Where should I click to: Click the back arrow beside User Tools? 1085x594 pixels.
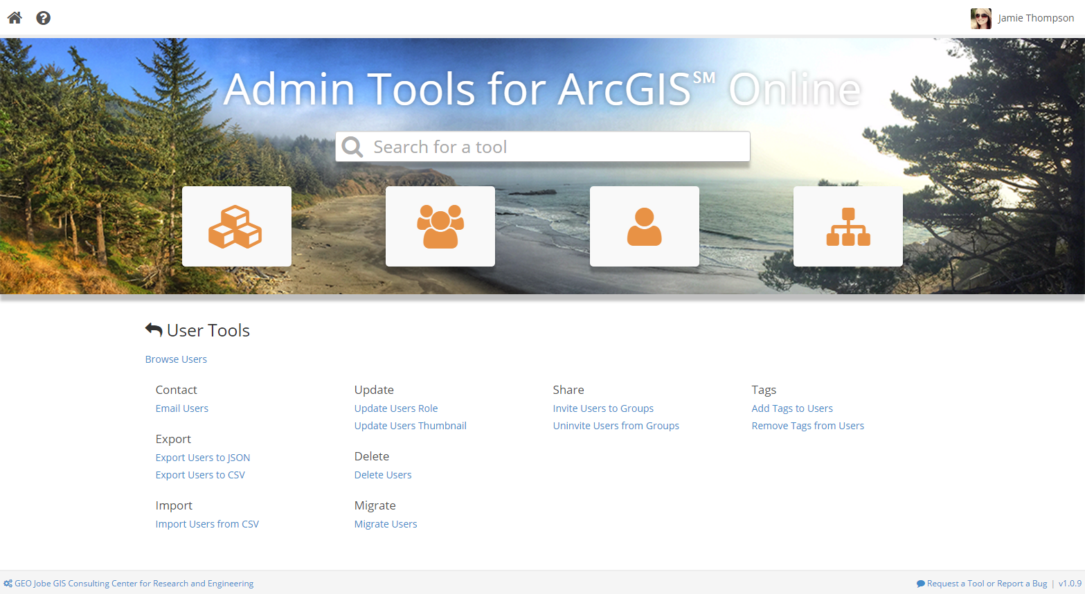coord(154,330)
